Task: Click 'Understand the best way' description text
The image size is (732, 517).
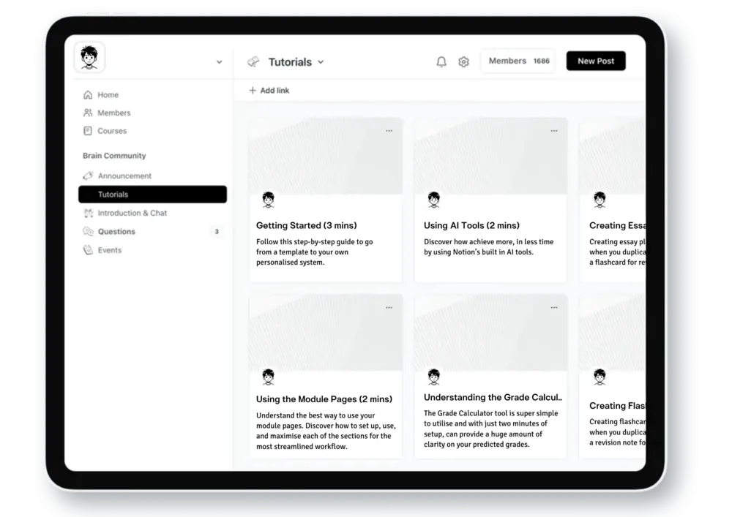Action: tap(326, 431)
